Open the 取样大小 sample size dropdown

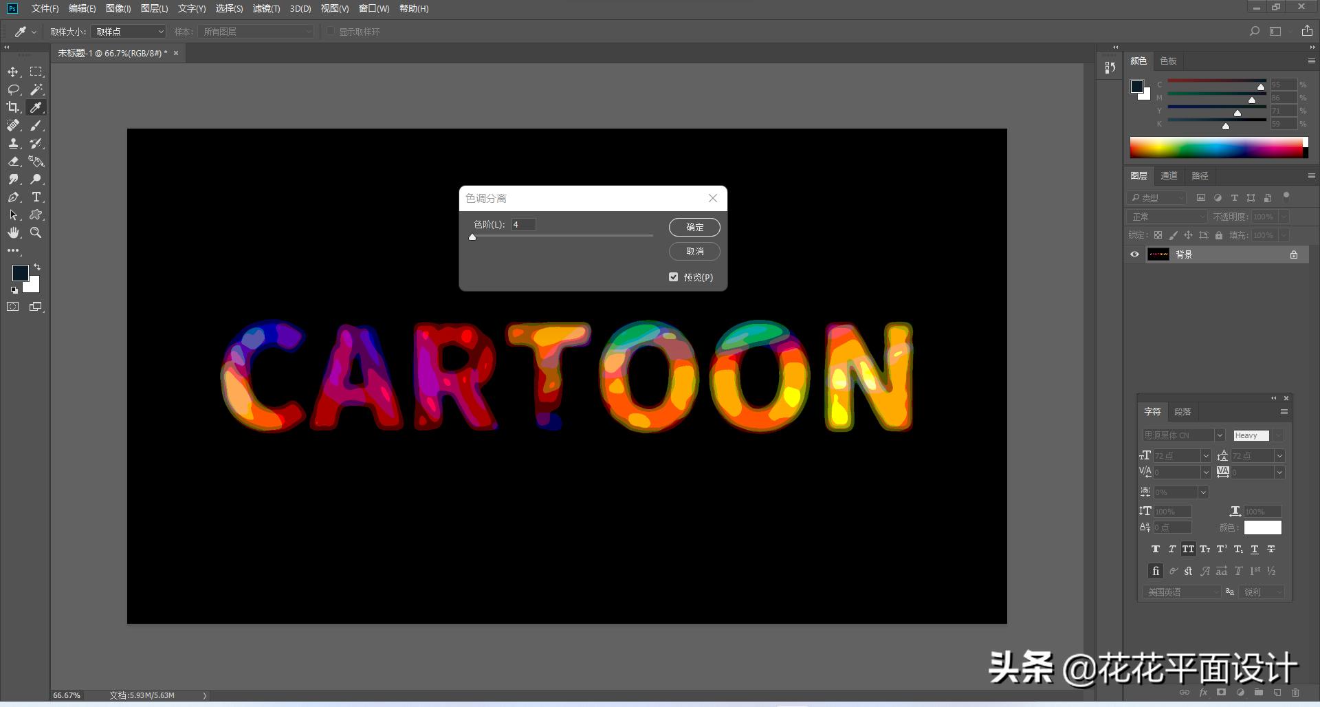point(129,32)
